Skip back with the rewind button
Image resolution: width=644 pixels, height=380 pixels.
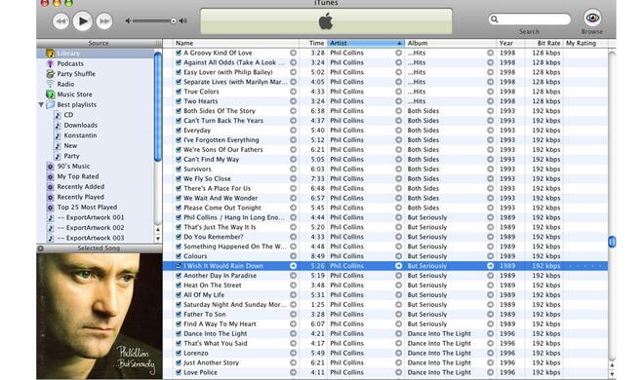click(60, 20)
